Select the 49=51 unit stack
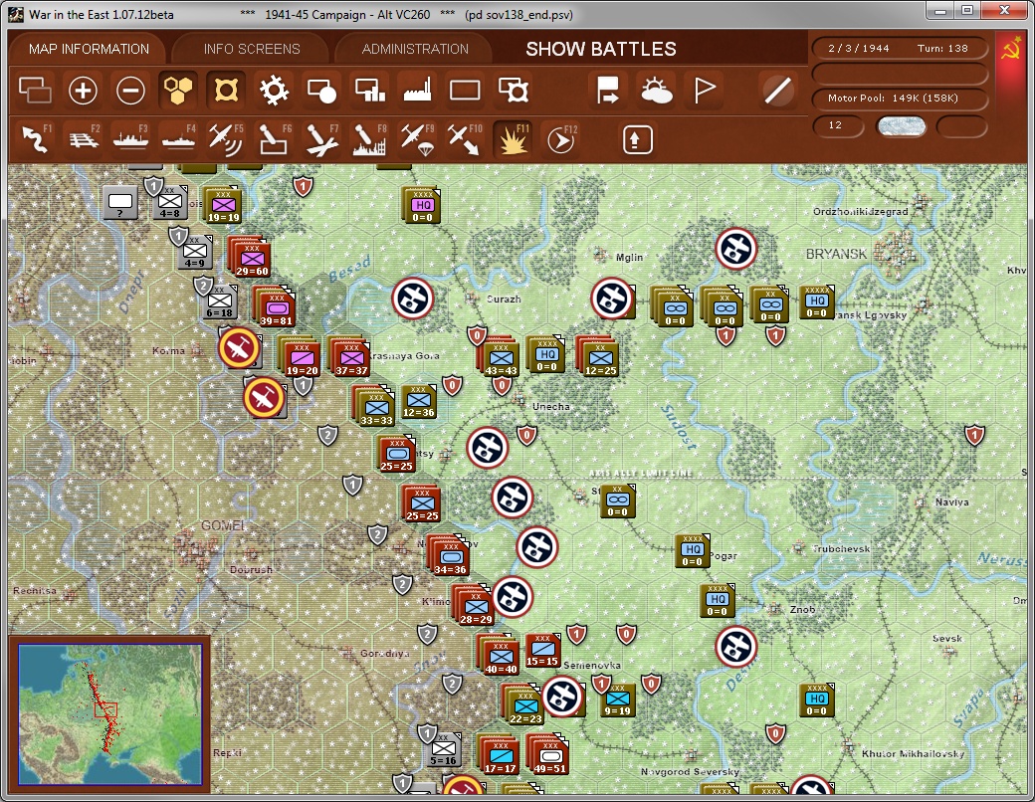 [548, 754]
